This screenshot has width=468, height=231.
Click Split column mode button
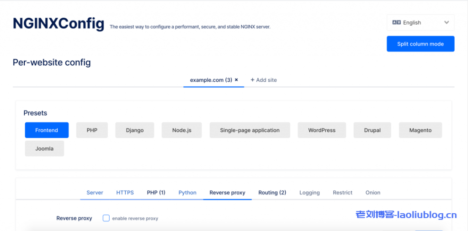tap(420, 44)
